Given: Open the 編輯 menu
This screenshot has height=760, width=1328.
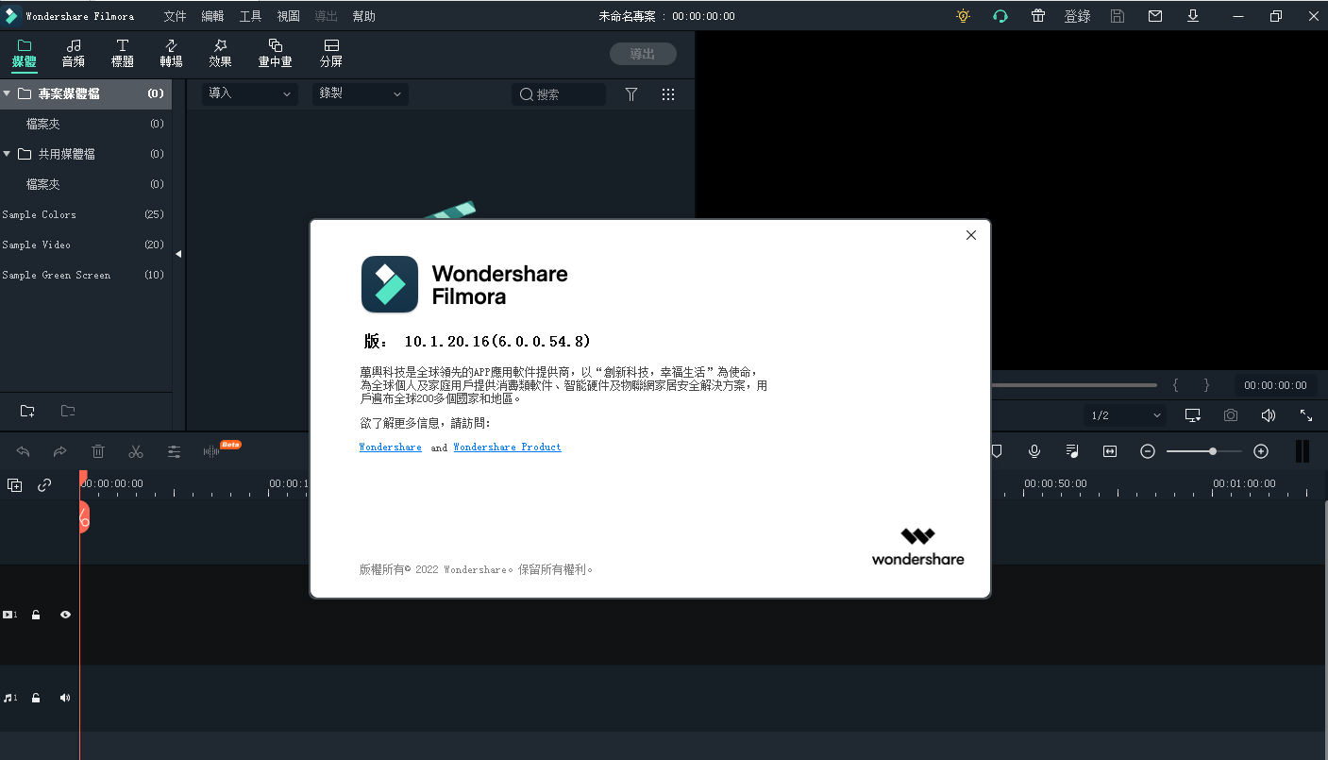Looking at the screenshot, I should click(213, 16).
